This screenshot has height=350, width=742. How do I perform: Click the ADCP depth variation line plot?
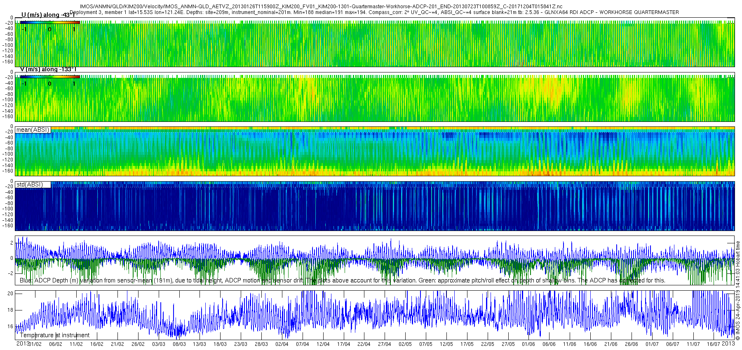(375, 260)
